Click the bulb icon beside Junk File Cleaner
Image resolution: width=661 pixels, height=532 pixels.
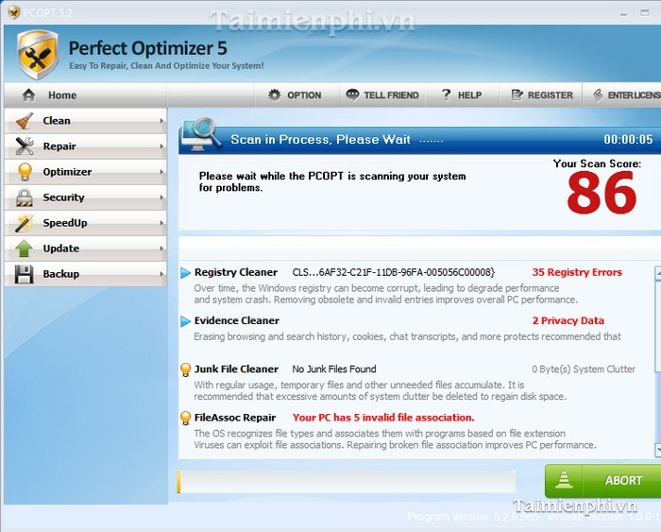tap(185, 369)
